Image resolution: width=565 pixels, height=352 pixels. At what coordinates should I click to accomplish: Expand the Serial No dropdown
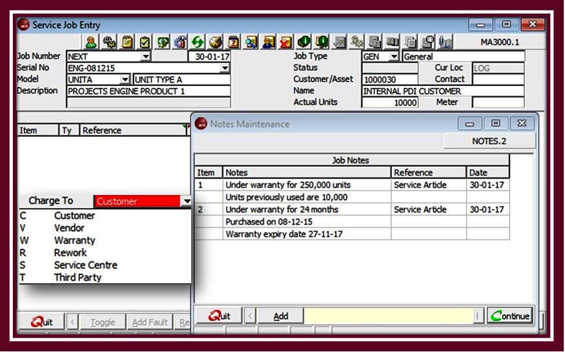click(x=225, y=68)
